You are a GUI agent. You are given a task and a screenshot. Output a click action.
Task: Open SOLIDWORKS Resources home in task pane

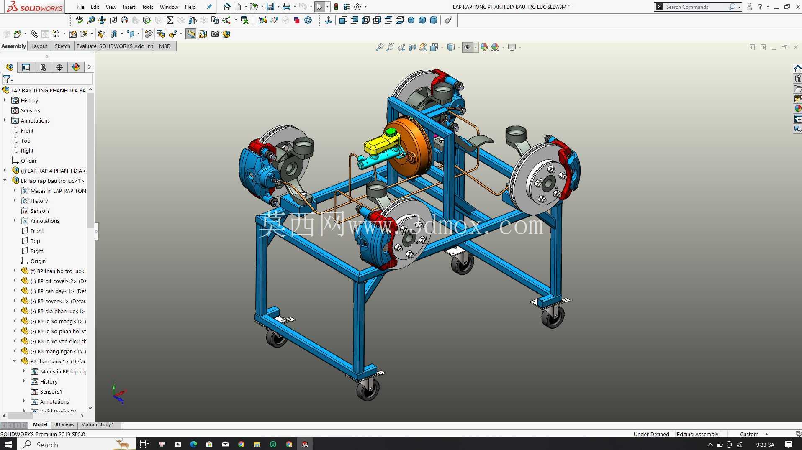pos(798,69)
